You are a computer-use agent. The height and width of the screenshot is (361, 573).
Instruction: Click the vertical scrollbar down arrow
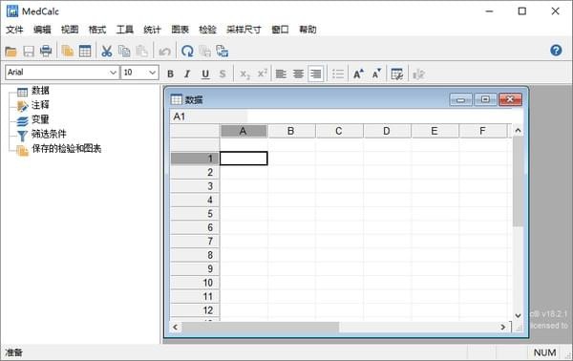pyautogui.click(x=518, y=315)
